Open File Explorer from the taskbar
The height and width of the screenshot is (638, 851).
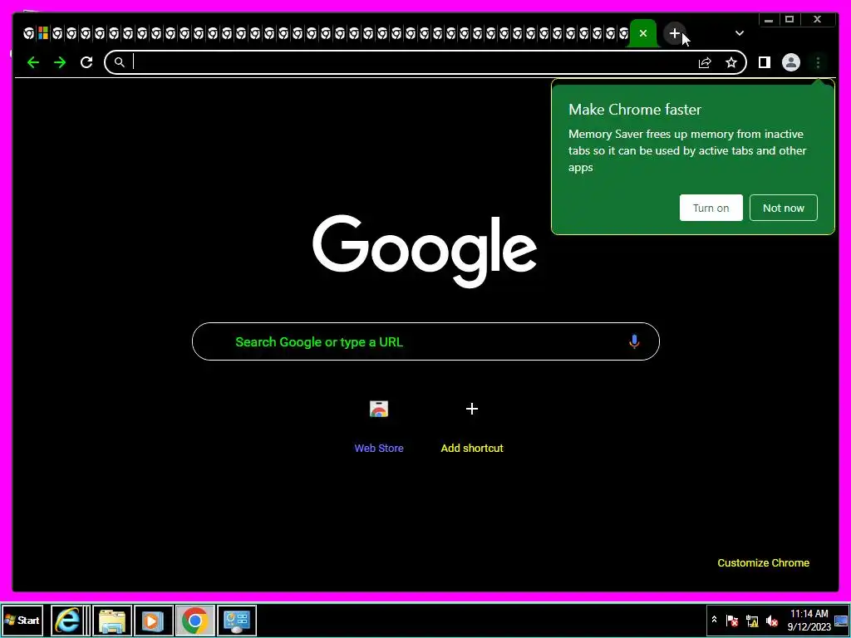click(112, 620)
